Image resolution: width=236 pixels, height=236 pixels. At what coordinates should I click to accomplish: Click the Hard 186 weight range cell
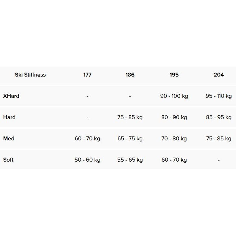click(130, 117)
